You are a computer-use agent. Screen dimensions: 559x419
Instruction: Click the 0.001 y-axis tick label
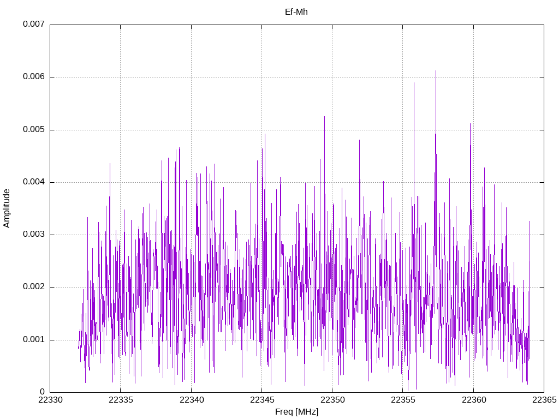(x=33, y=340)
